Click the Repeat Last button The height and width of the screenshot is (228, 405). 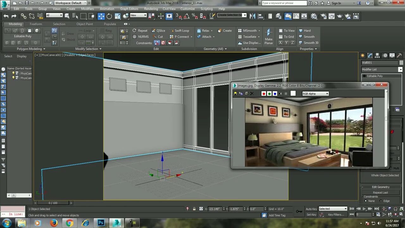[381, 193]
